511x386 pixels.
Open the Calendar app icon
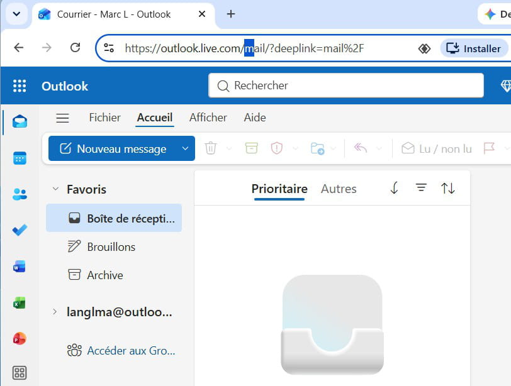coord(20,158)
